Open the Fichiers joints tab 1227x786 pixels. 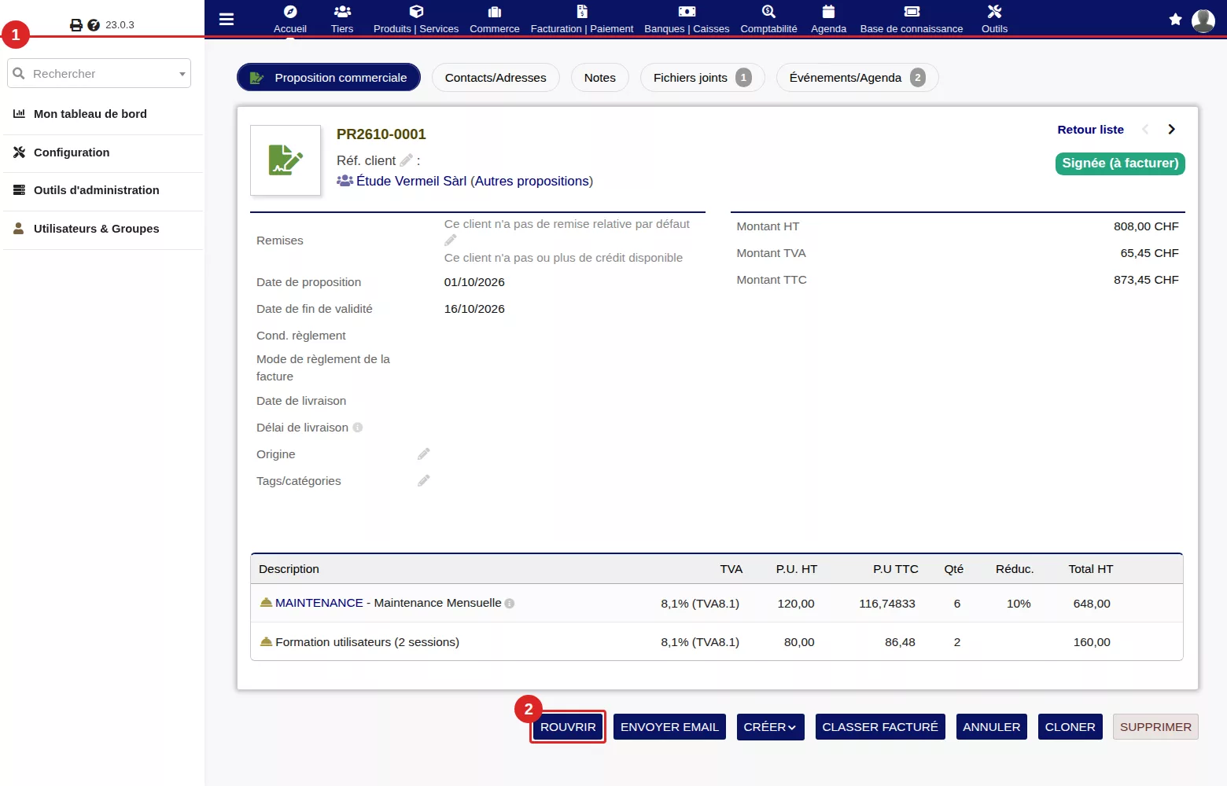702,78
